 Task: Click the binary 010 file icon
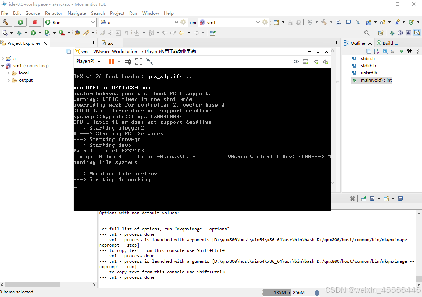coord(338,23)
